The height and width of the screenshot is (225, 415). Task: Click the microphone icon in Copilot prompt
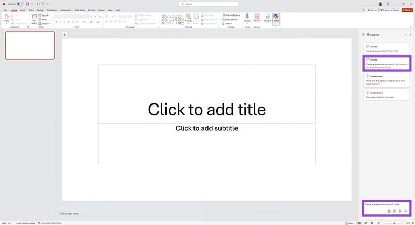(400, 211)
